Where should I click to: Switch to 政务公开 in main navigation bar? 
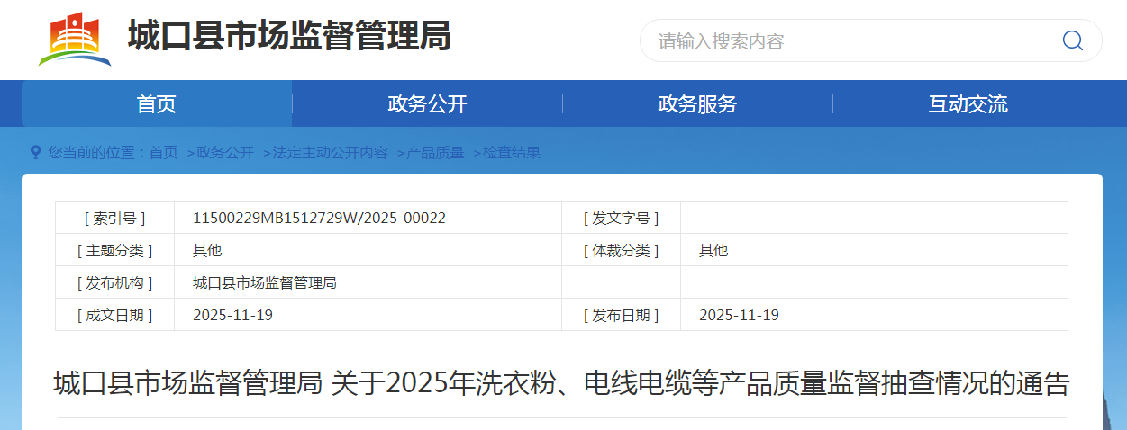point(427,103)
